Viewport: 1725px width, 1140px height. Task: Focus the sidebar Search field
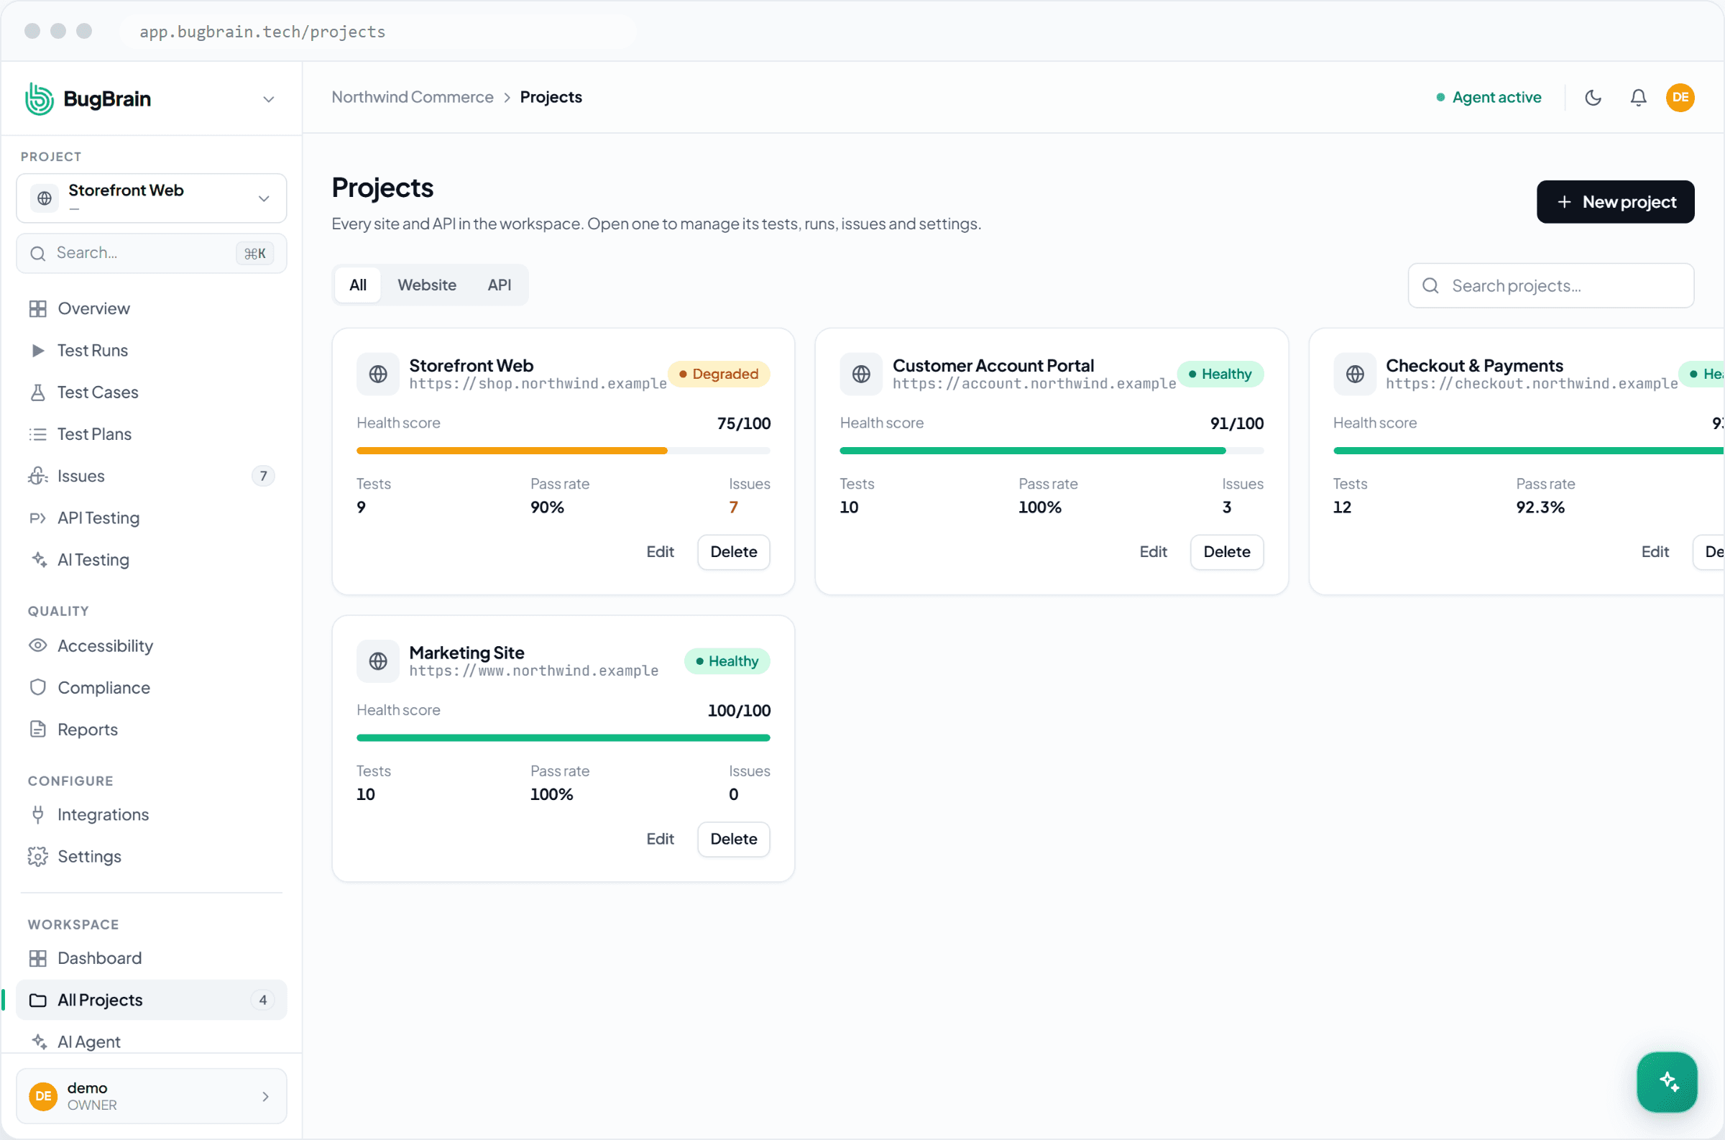[x=151, y=253]
